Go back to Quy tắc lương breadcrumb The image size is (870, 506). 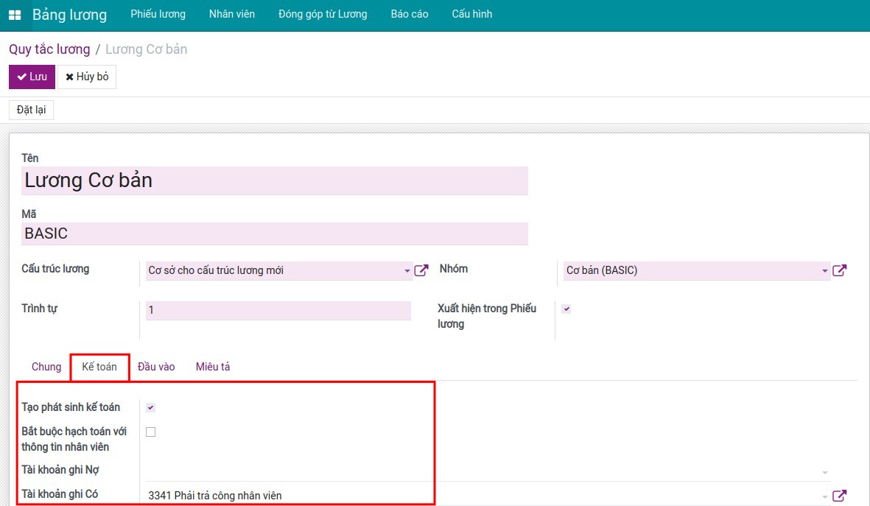tap(49, 49)
